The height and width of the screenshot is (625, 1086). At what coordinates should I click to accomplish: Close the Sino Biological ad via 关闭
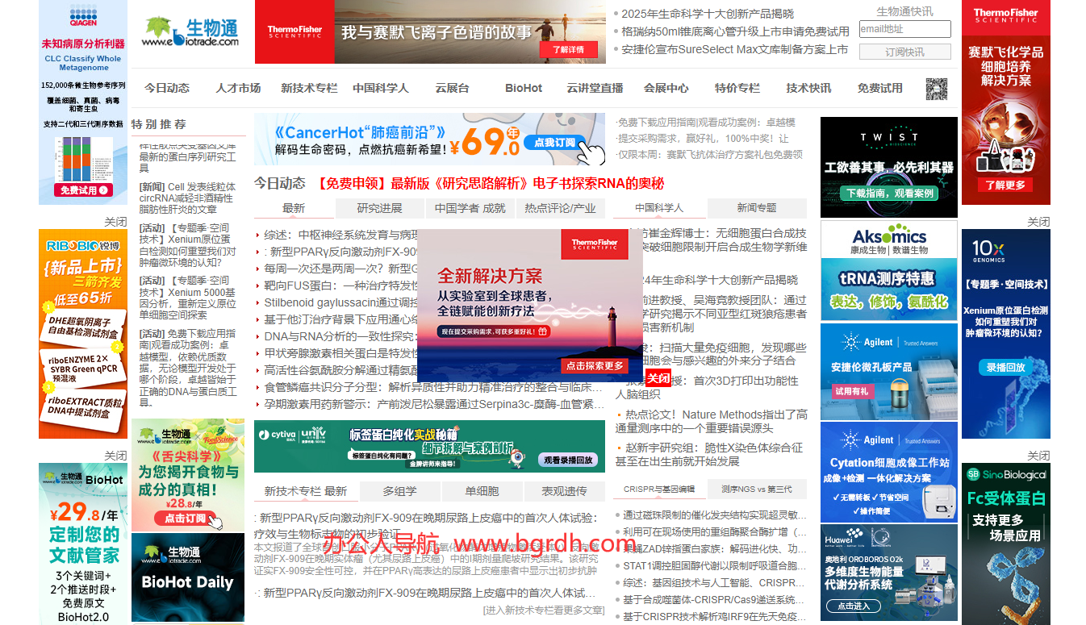[1038, 456]
